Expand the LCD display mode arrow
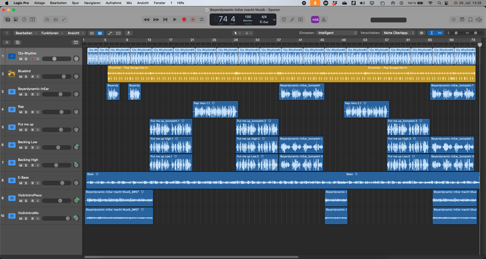486x259 pixels. coord(274,20)
